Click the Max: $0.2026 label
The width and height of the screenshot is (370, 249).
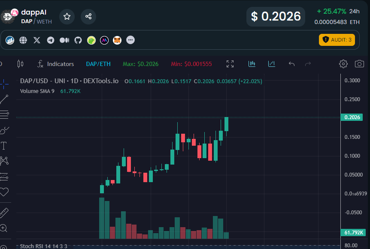(x=141, y=64)
